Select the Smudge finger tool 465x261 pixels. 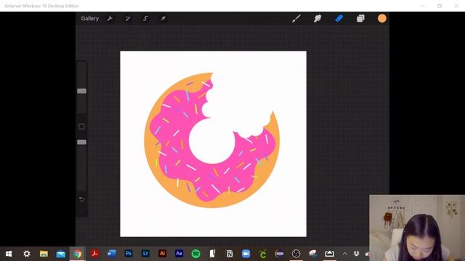[318, 18]
